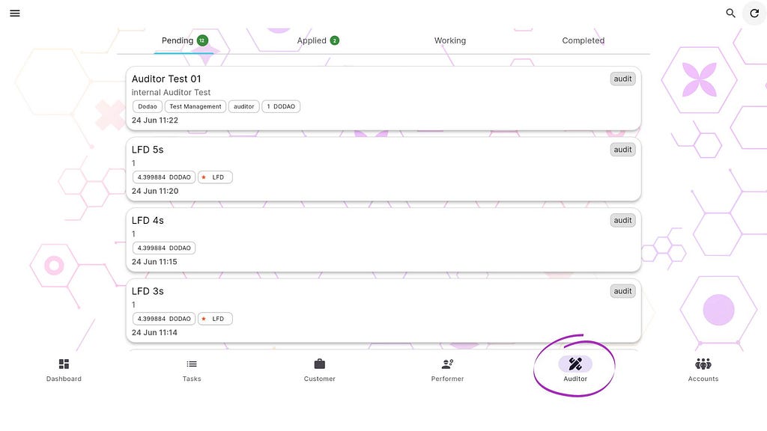767x431 pixels.
Task: Select the Auditor navigation icon
Action: pyautogui.click(x=575, y=364)
